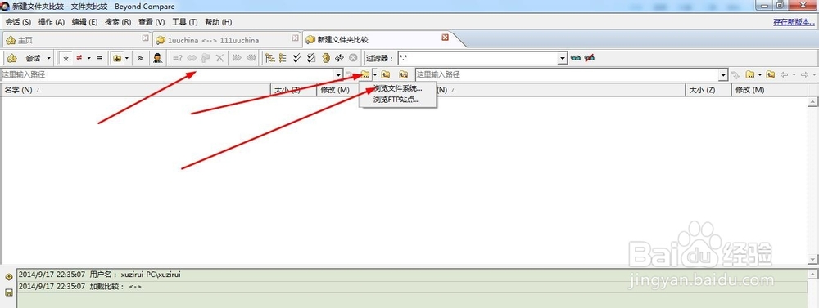The width and height of the screenshot is (819, 308).
Task: Open the 搜索 (R) menu
Action: (118, 22)
